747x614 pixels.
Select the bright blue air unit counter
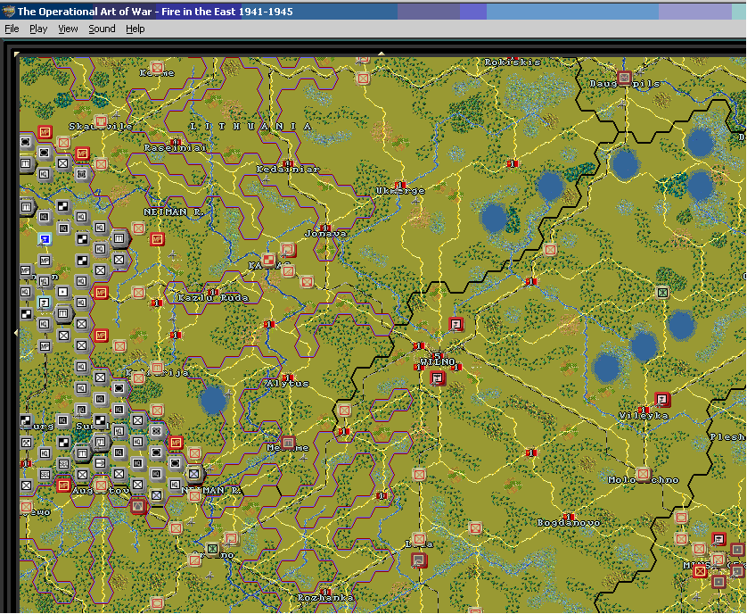(45, 238)
